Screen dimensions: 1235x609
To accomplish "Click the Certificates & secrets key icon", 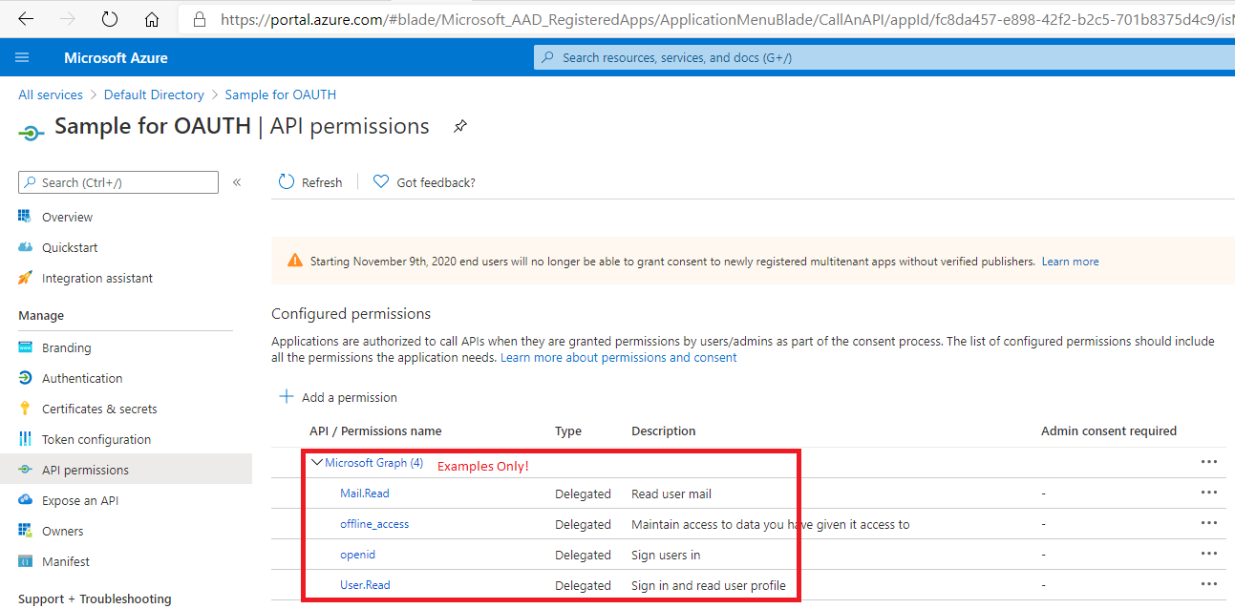I will click(25, 409).
